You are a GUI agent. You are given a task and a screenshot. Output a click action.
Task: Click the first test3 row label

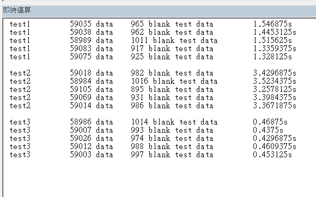click(20, 122)
